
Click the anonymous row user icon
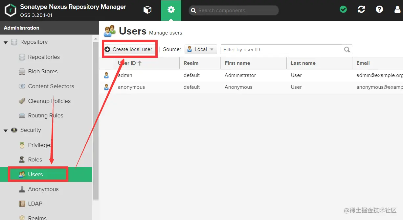click(106, 87)
